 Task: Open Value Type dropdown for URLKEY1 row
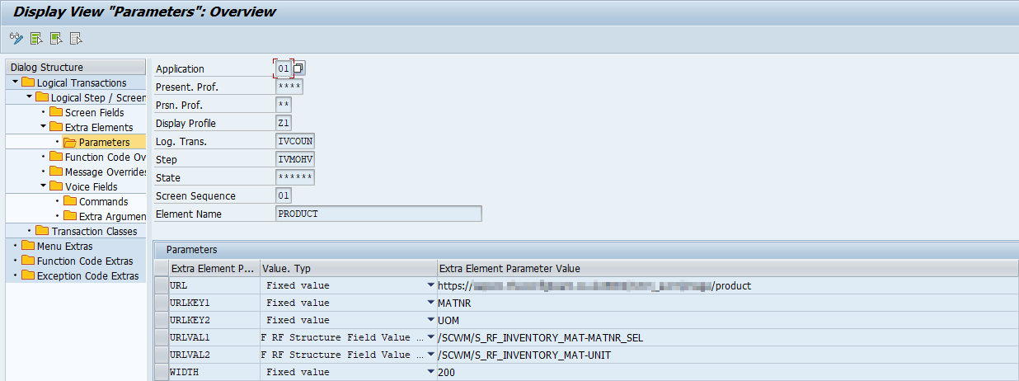click(430, 303)
